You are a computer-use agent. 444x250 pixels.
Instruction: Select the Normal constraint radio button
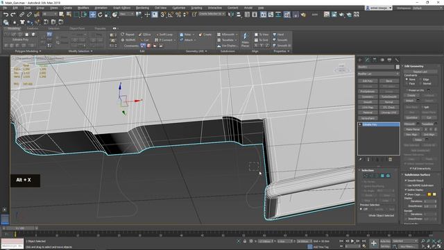[420, 83]
